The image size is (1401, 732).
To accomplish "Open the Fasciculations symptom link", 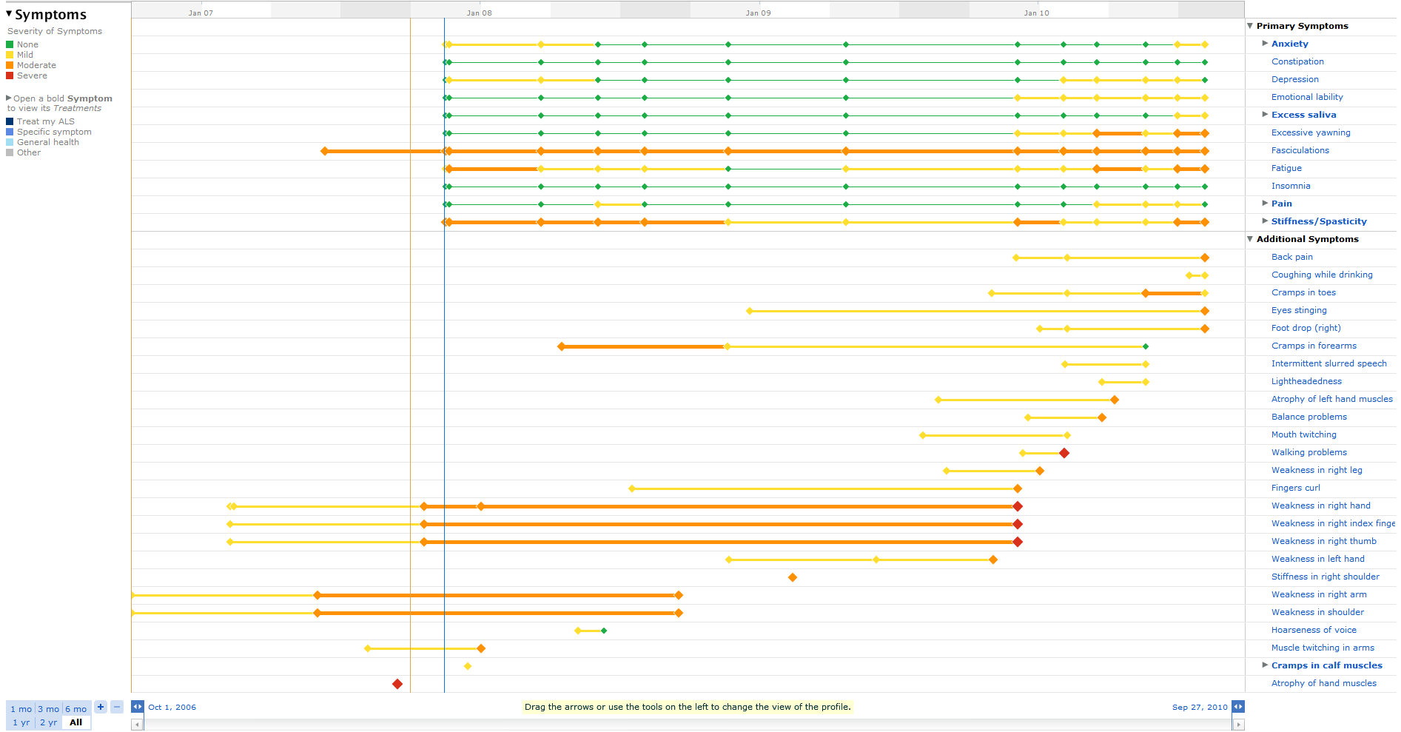I will [x=1300, y=150].
